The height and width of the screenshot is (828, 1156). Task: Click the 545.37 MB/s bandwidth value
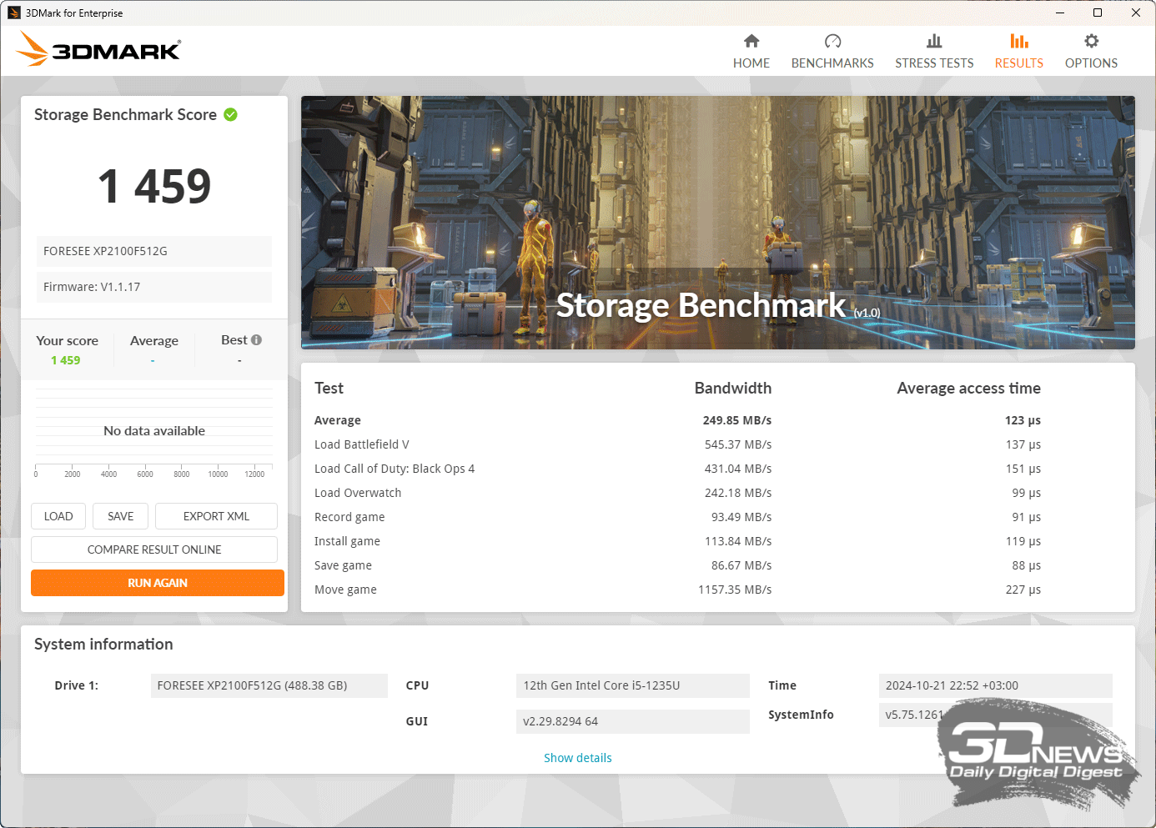point(738,444)
